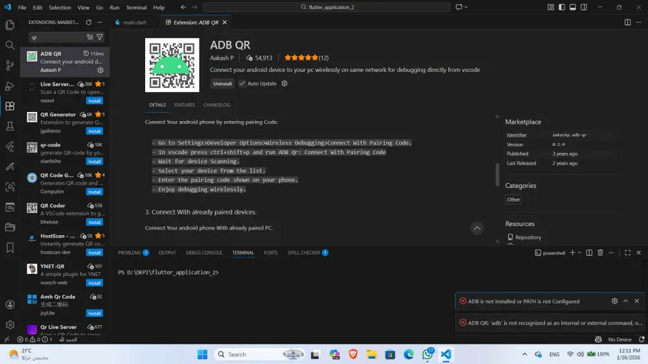Open the File menu

22,7
